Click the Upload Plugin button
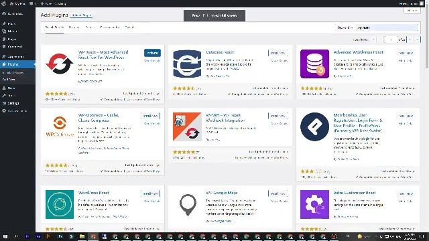This screenshot has height=241, width=429. click(x=81, y=15)
